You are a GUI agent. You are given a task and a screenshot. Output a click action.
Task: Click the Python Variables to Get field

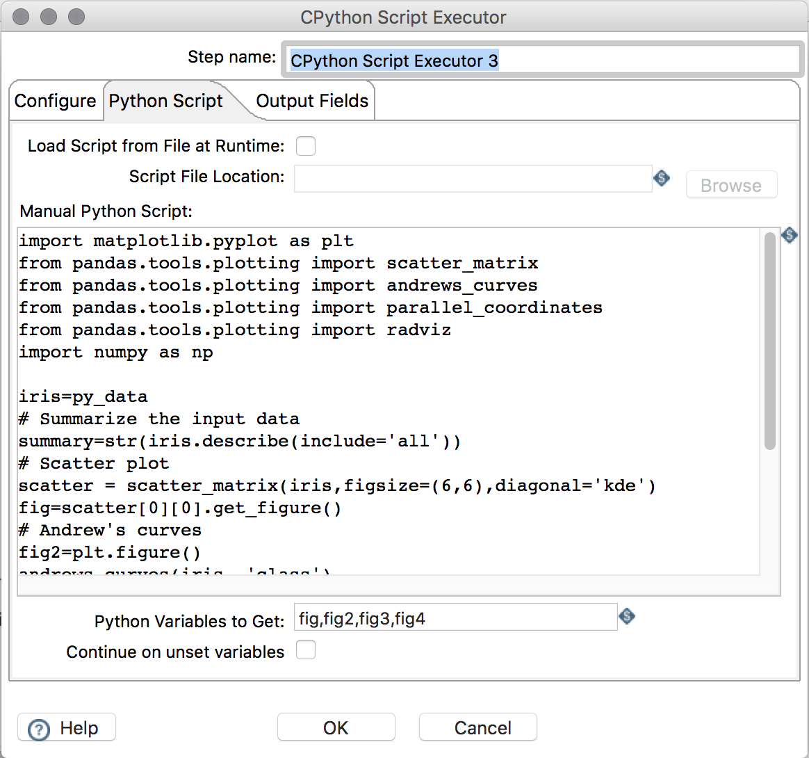tap(455, 617)
